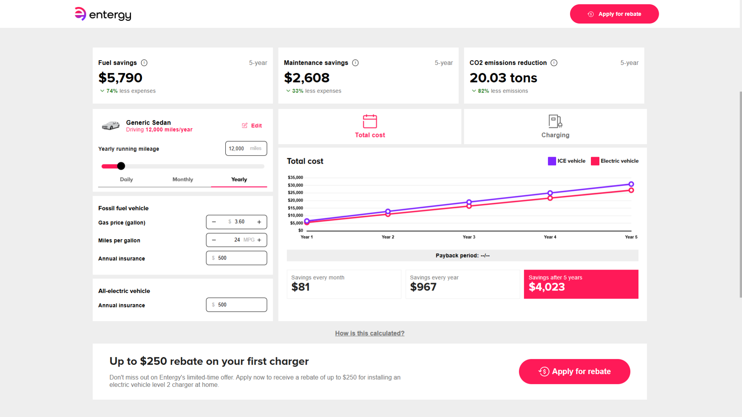Switch to the Charging tab

(555, 127)
